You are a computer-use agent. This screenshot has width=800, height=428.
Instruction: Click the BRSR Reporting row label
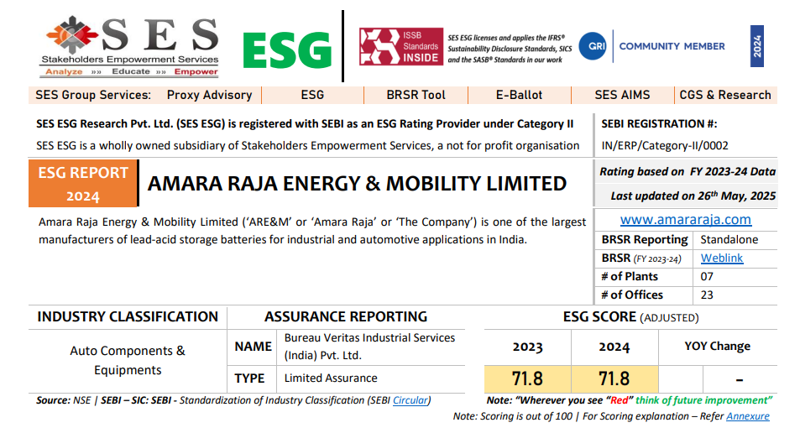[645, 240]
